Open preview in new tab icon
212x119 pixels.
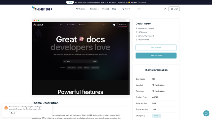coord(127,20)
